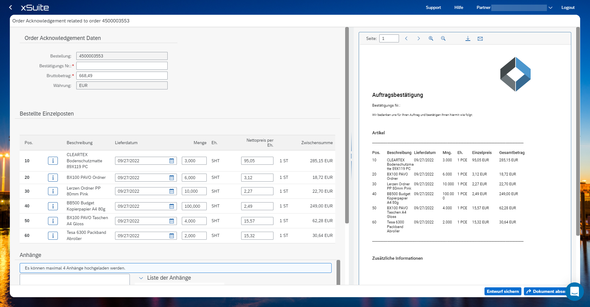Collapse the Liste der Anhänge section
The image size is (590, 307).
141,278
